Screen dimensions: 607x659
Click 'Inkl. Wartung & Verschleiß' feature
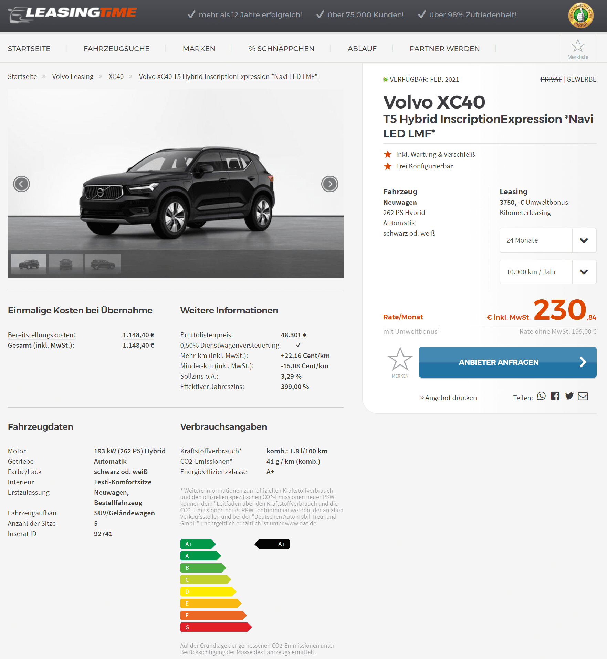coord(436,154)
